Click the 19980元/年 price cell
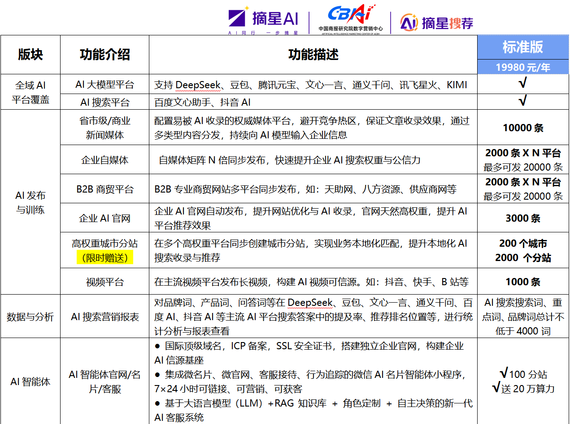 point(523,67)
